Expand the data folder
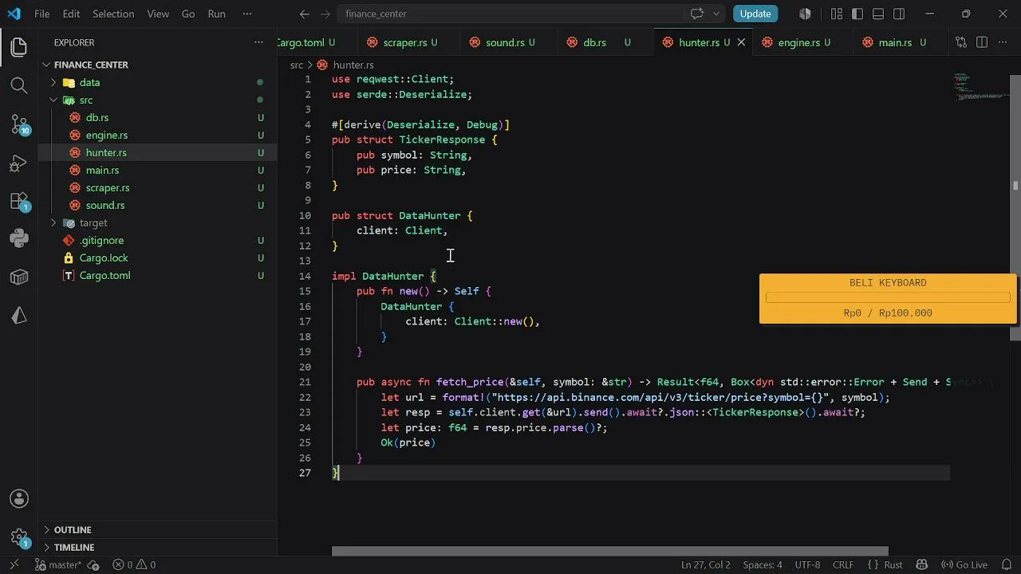This screenshot has height=574, width=1021. click(53, 82)
